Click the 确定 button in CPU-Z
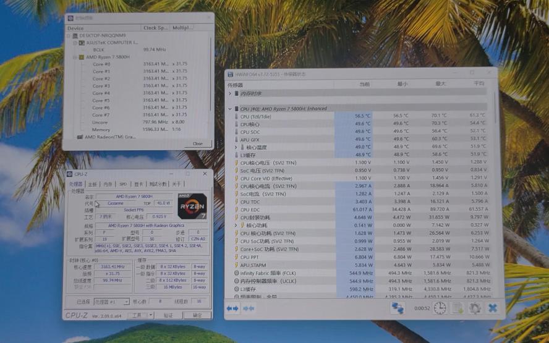This screenshot has height=343, width=549. pyautogui.click(x=197, y=315)
